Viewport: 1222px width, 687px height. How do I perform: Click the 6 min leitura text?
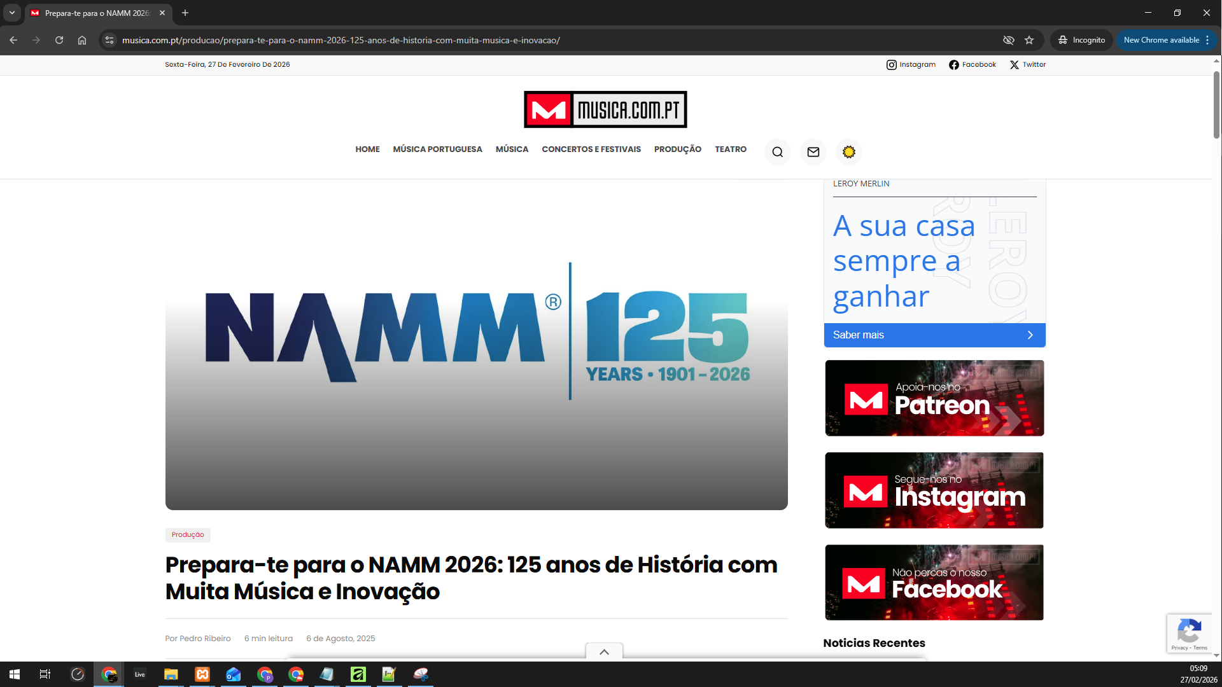[x=269, y=639]
